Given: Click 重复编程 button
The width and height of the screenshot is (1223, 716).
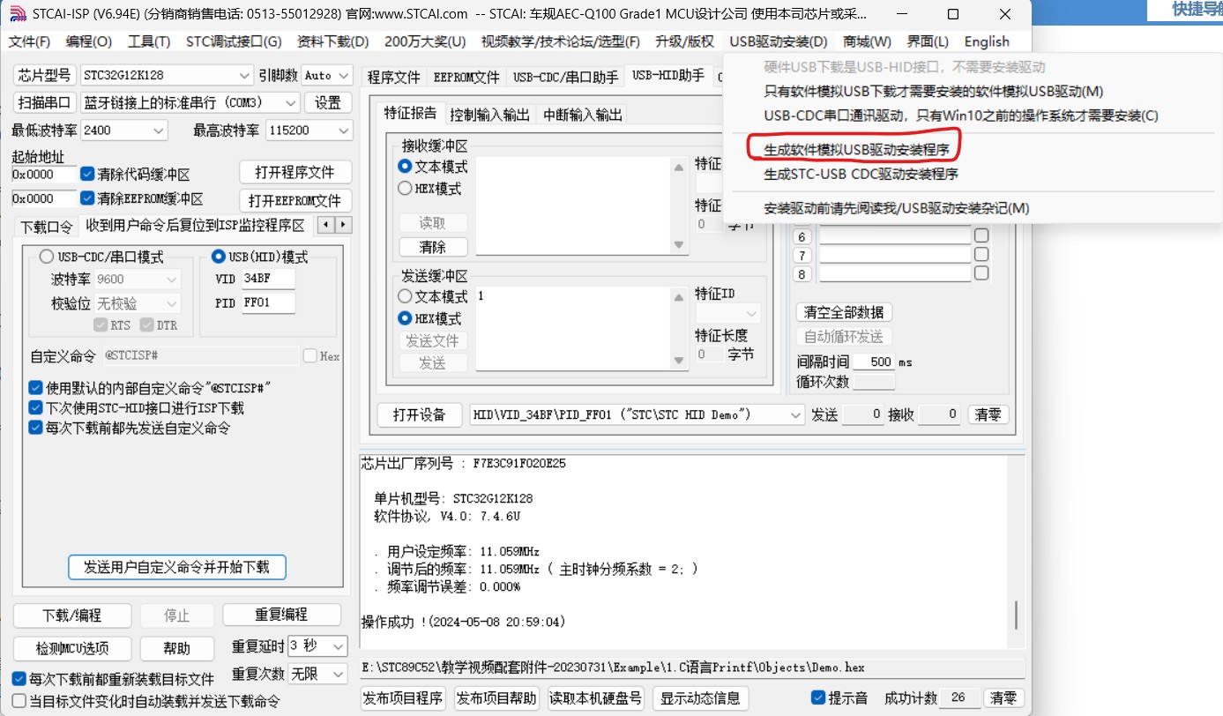Looking at the screenshot, I should tap(281, 614).
